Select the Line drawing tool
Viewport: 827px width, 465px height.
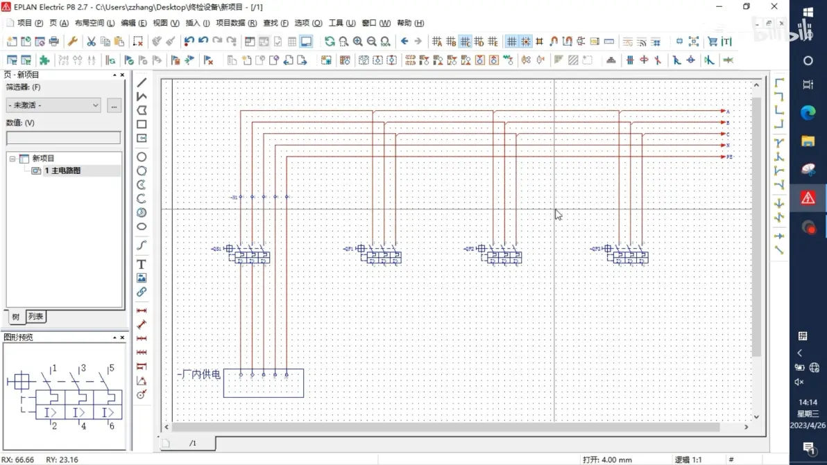(142, 82)
